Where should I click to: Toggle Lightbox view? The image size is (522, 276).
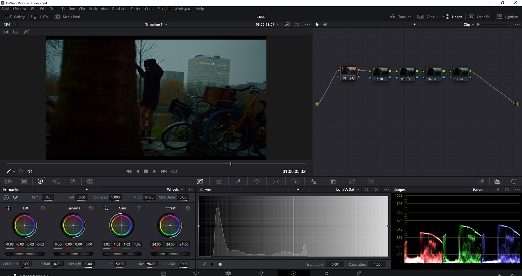(507, 17)
